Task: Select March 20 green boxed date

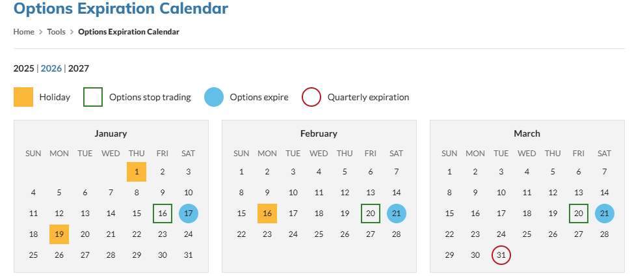Action: (579, 214)
